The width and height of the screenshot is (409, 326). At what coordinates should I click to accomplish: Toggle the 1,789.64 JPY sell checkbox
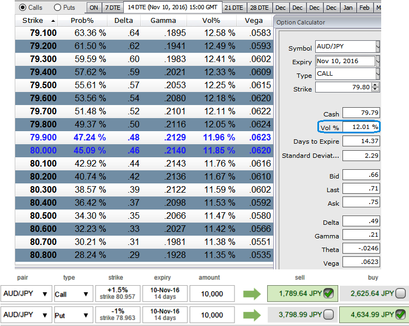[x=328, y=294]
